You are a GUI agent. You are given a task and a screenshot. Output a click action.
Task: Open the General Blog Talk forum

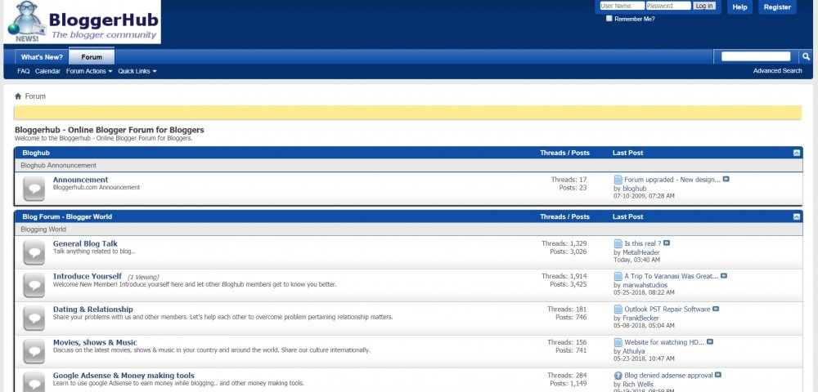pyautogui.click(x=85, y=243)
